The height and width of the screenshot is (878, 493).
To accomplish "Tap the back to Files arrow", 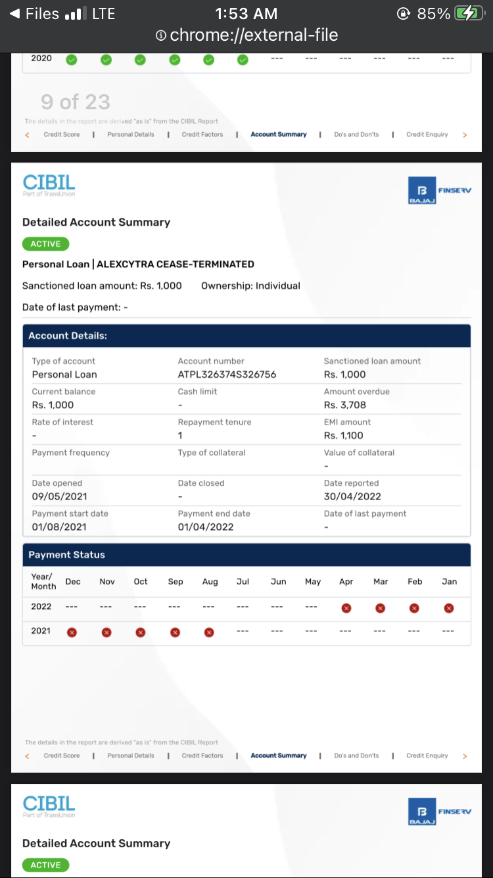I will pyautogui.click(x=15, y=14).
